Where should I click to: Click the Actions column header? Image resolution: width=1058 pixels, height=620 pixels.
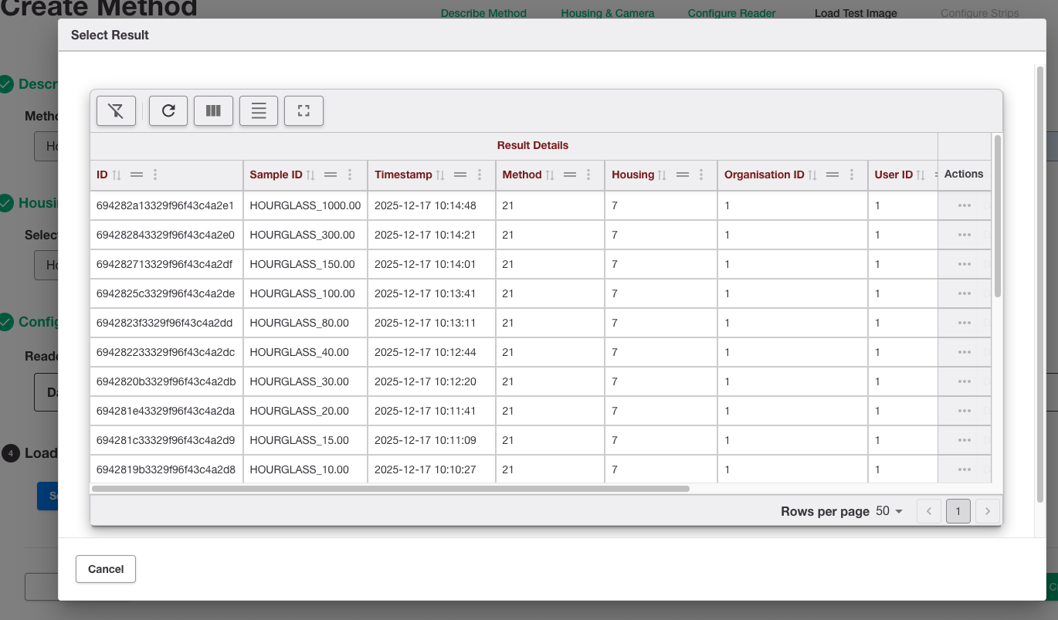coord(964,174)
